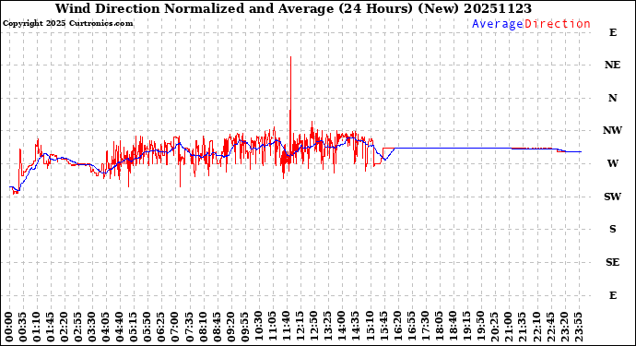This screenshot has width=636, height=346.
Task: Select the SE label on direction axis
Action: click(612, 262)
